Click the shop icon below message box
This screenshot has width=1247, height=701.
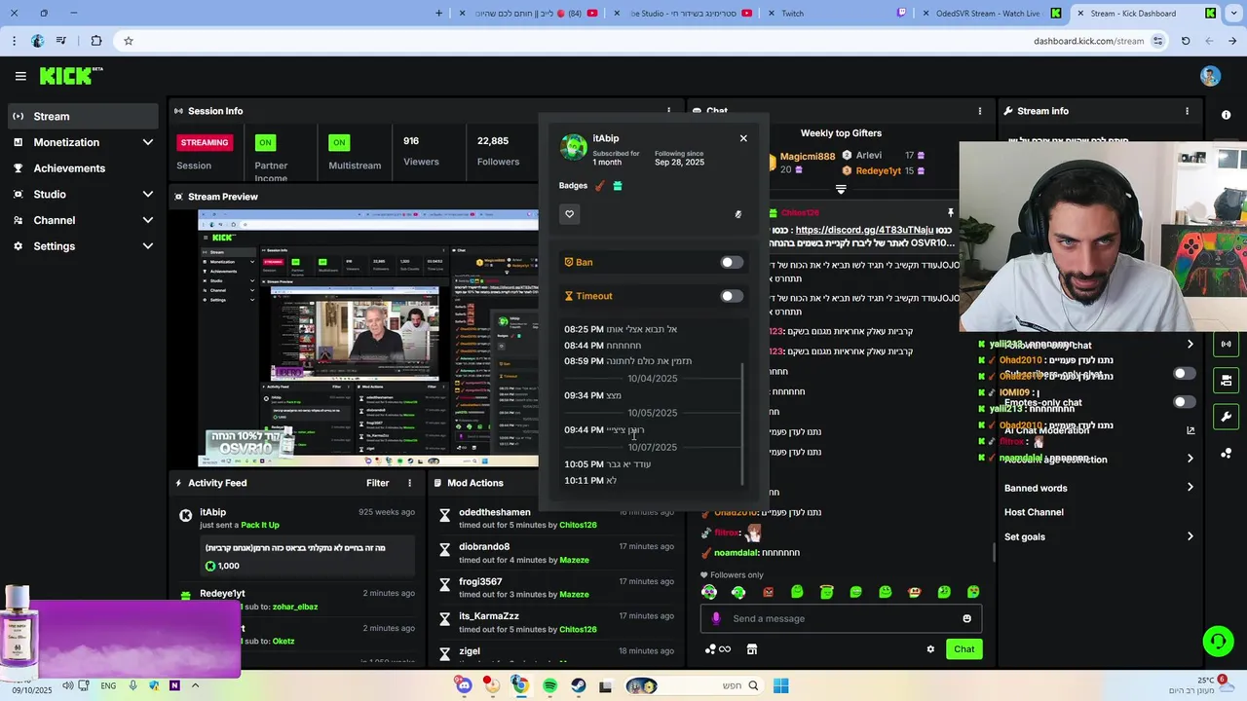click(752, 649)
